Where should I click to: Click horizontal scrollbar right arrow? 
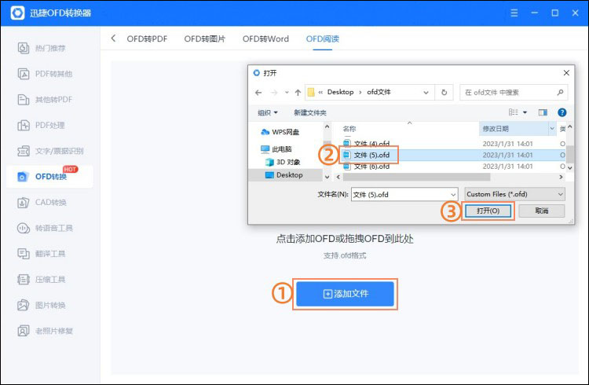point(562,177)
